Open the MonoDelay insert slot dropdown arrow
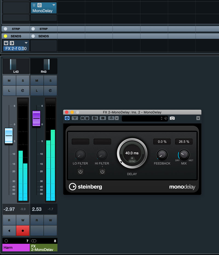The height and width of the screenshot is (255, 219). tap(54, 5)
